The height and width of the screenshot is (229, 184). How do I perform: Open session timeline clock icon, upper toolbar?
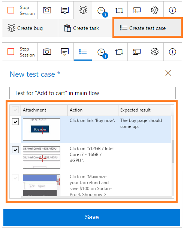point(102,11)
